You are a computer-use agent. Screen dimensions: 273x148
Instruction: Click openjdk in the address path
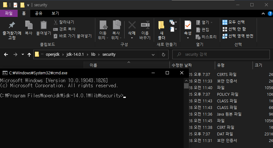53,54
